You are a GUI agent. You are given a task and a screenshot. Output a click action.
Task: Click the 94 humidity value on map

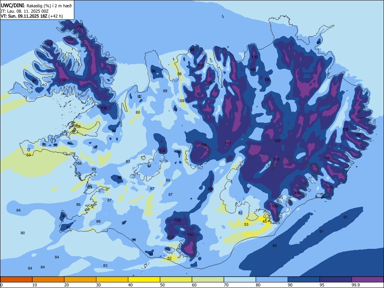pos(114,131)
